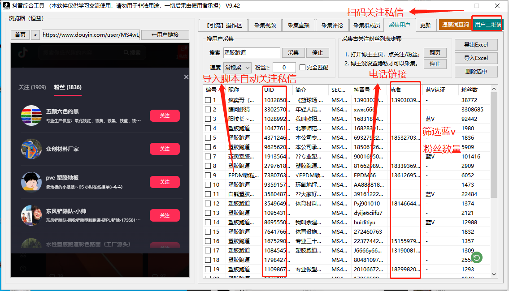Click the back arrow next to 首页

[35, 34]
